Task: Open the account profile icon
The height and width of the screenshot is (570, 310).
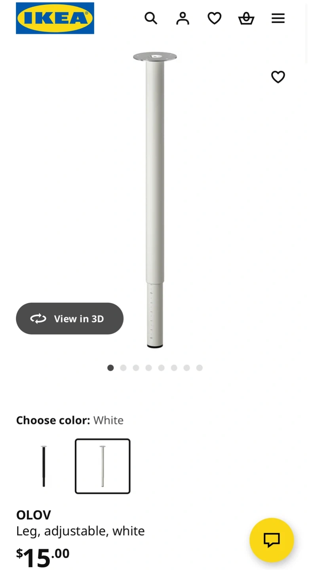Action: click(183, 18)
